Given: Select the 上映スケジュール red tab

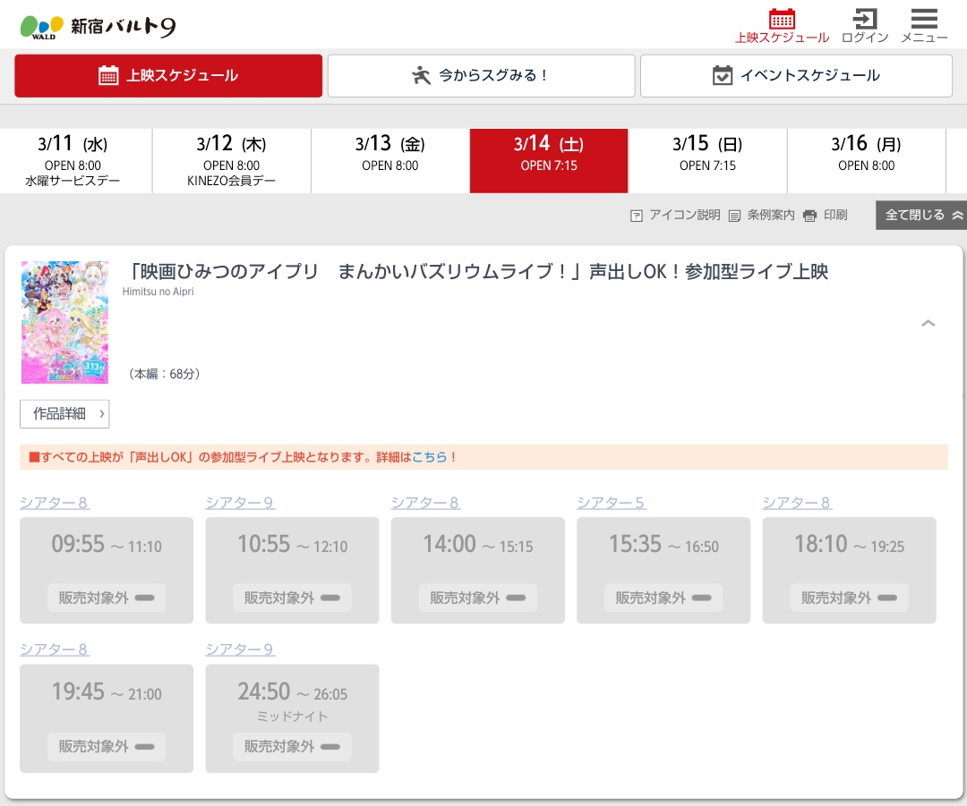Looking at the screenshot, I should pos(168,76).
